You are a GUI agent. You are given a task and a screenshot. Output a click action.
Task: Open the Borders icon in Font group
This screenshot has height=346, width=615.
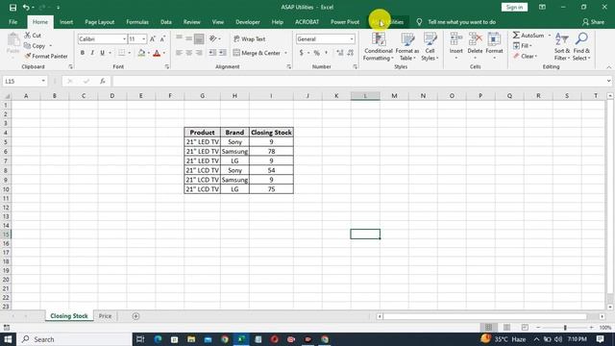(122, 53)
